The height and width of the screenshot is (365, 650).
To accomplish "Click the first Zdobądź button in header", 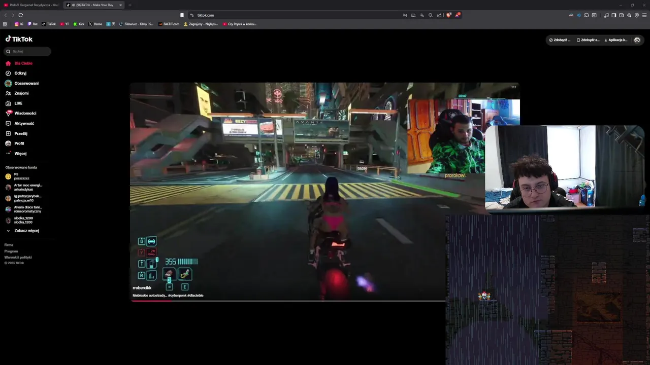I will pos(560,40).
